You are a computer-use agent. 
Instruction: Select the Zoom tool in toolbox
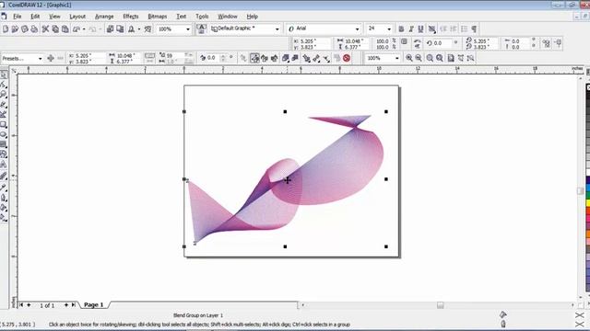4,94
